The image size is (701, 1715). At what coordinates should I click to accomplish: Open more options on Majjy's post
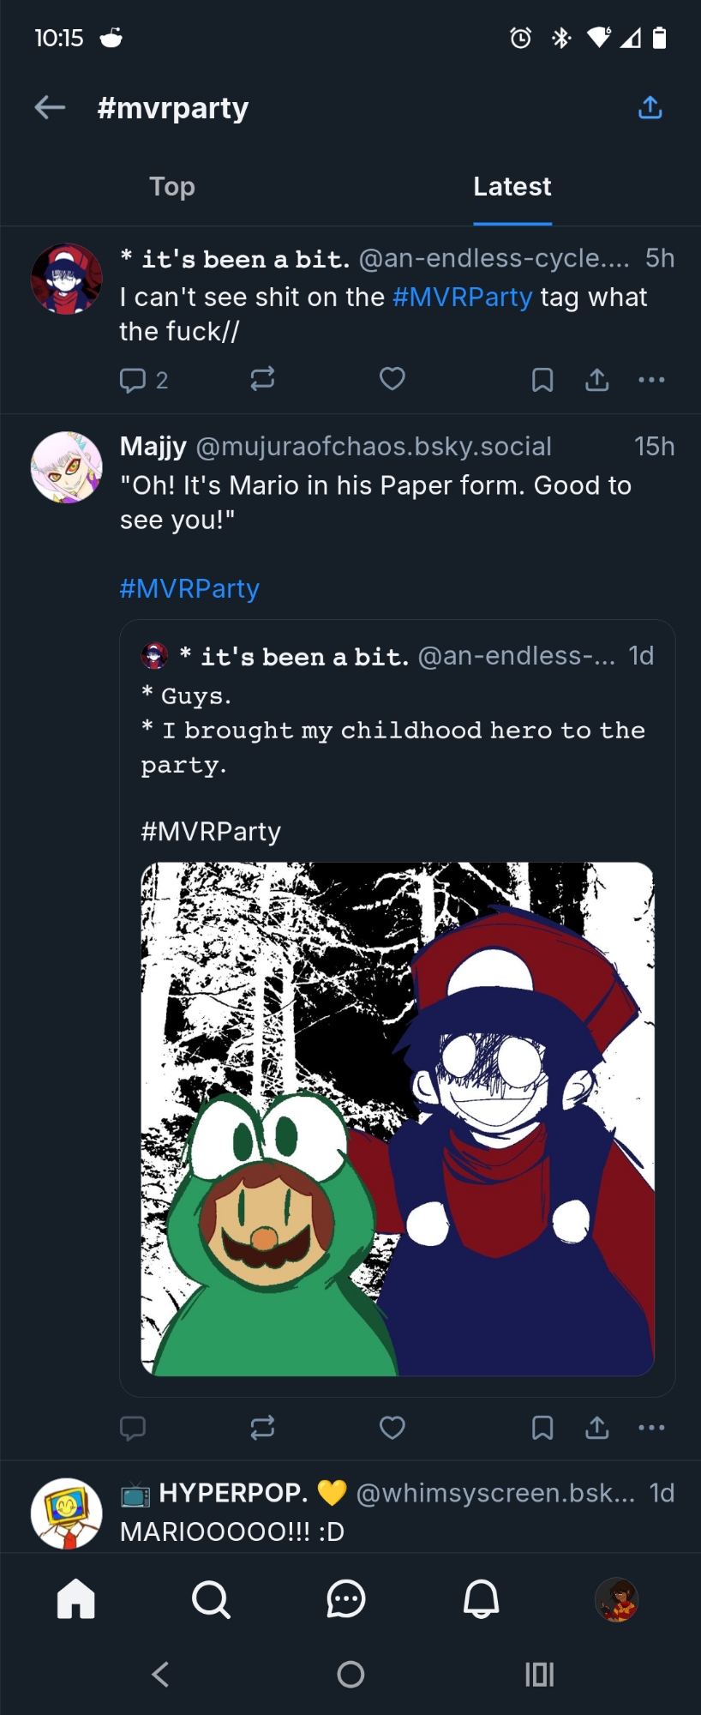click(651, 1428)
